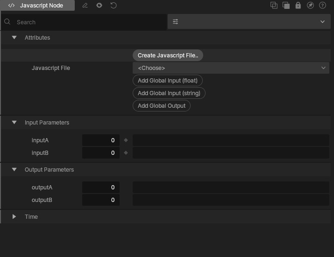Open help with the question mark icon
This screenshot has height=257, width=334.
[322, 6]
